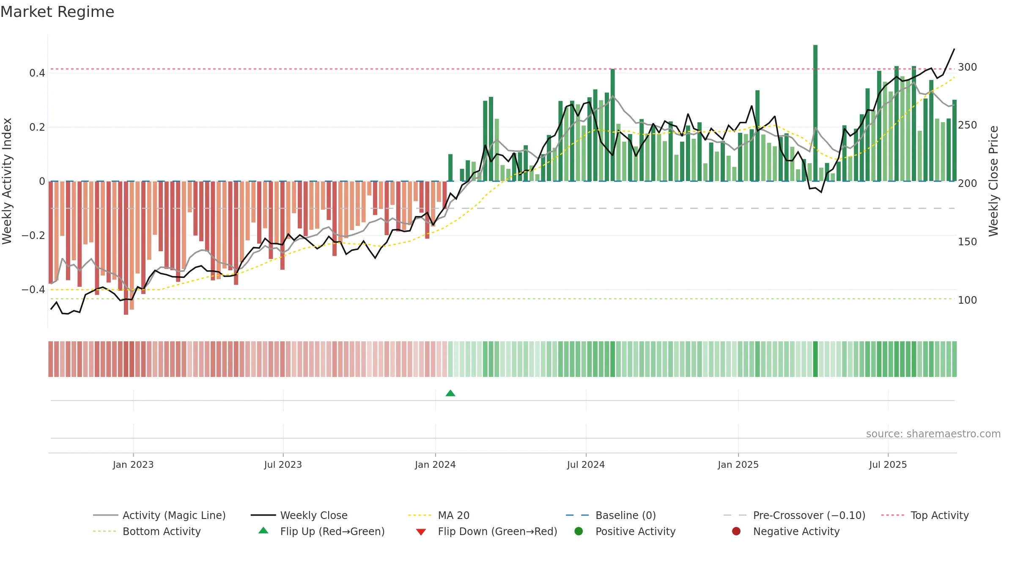Toggle Activity (Magic Line) legend entry
1015x571 pixels.
159,515
